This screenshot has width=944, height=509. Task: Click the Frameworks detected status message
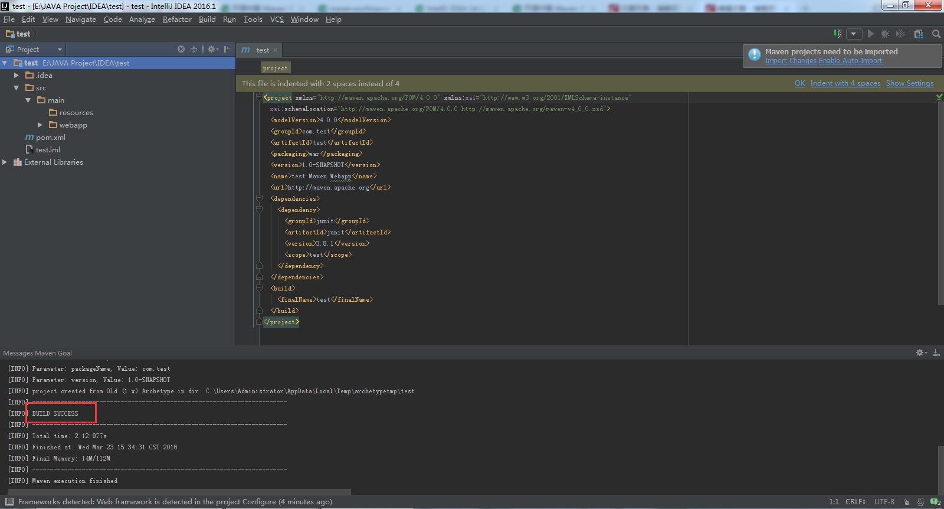point(175,502)
